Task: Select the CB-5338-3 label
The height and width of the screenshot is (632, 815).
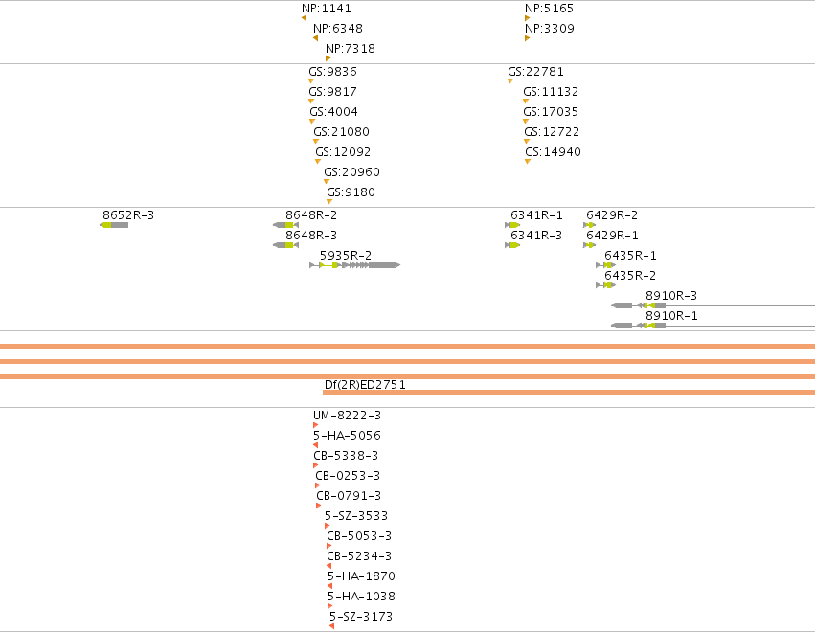Action: pos(346,456)
